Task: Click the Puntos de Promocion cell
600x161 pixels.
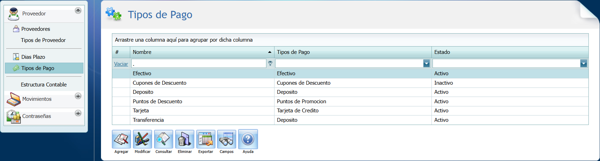Action: [x=353, y=101]
